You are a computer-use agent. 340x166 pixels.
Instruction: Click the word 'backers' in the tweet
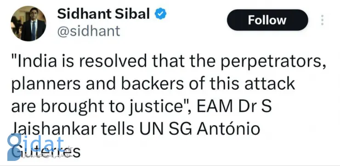[153, 84]
